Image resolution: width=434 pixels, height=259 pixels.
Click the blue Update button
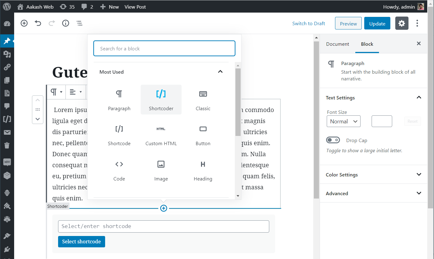377,23
